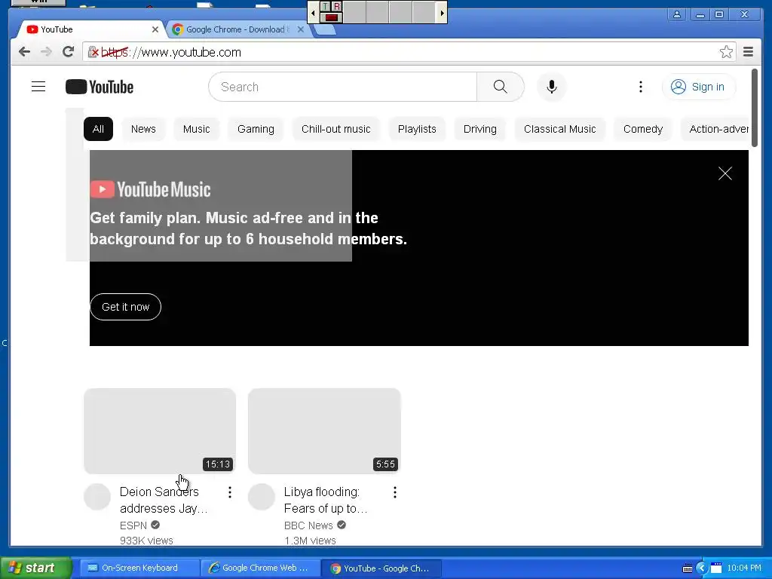Screen dimensions: 772x579
Task: Select the Driving chip
Action: pos(480,129)
